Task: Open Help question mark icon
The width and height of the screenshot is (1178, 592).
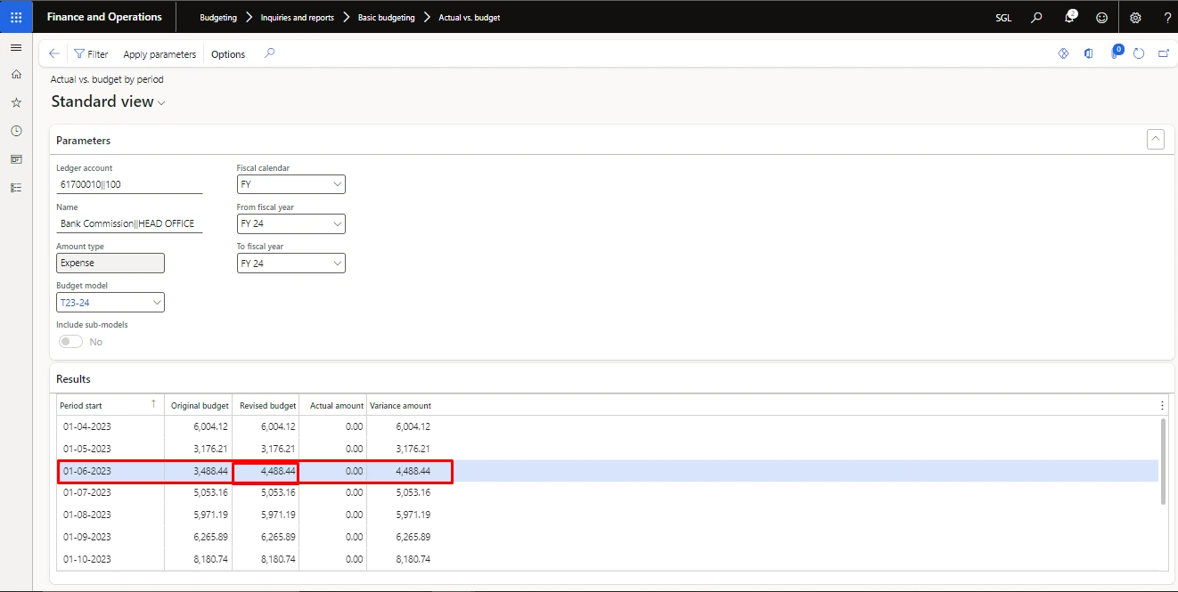Action: [x=1167, y=17]
